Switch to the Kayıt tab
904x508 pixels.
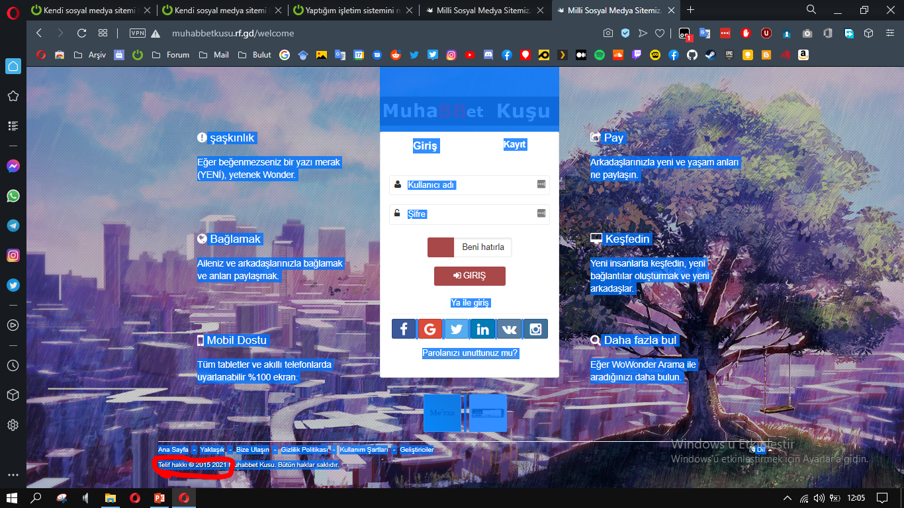point(515,144)
